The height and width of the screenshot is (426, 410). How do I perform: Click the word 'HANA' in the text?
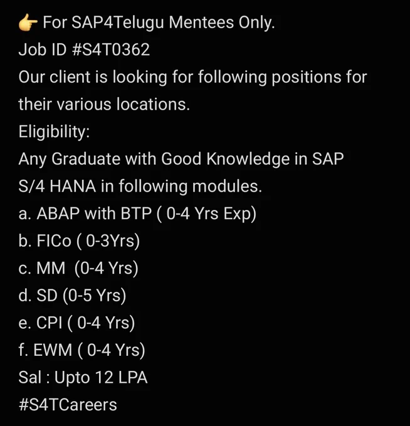pyautogui.click(x=73, y=187)
